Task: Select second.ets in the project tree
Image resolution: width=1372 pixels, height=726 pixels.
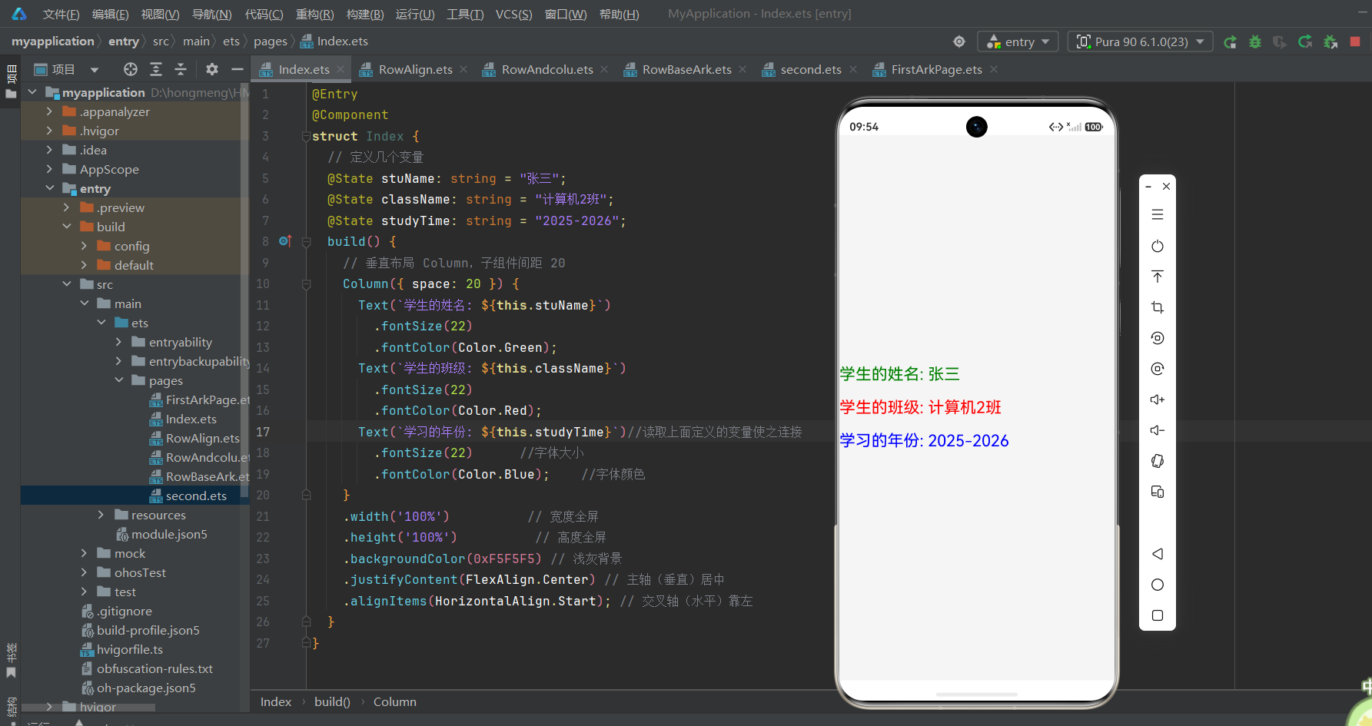Action: pyautogui.click(x=196, y=496)
